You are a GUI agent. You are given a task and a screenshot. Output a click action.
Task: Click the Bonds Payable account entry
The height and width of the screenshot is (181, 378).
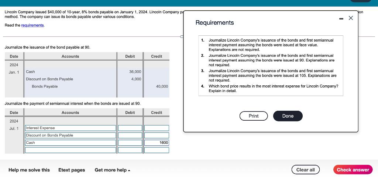point(45,86)
